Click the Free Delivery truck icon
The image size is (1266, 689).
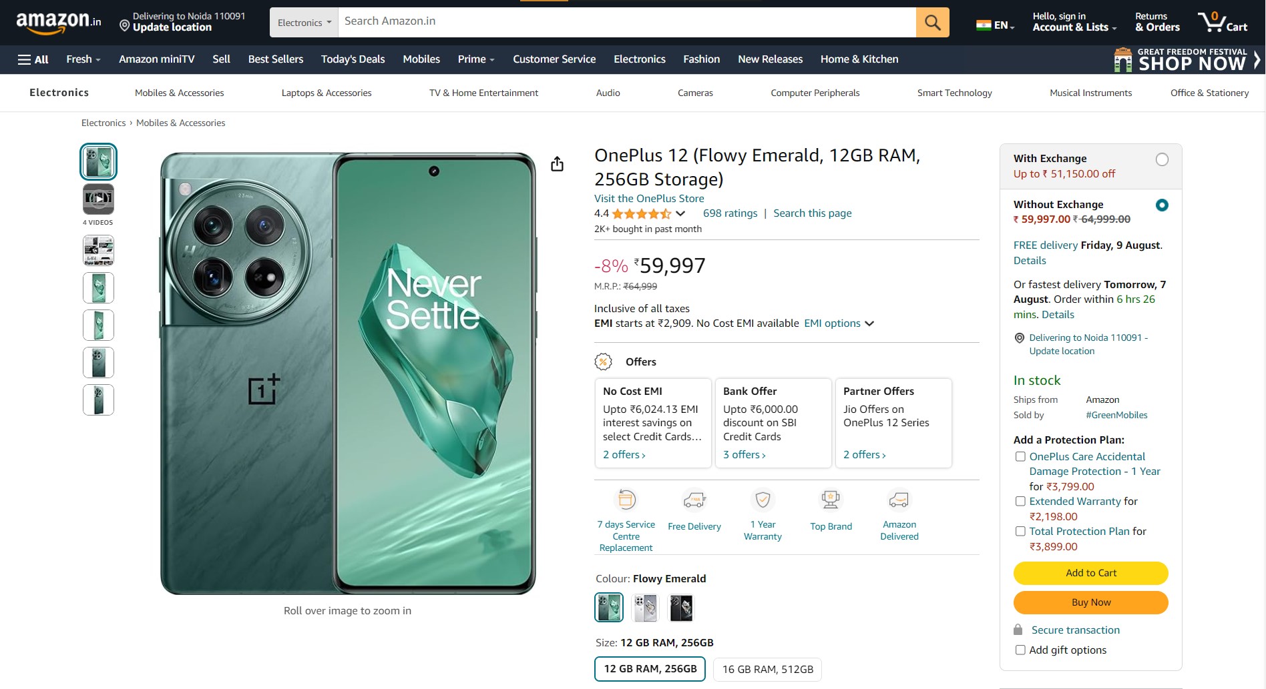pos(694,500)
